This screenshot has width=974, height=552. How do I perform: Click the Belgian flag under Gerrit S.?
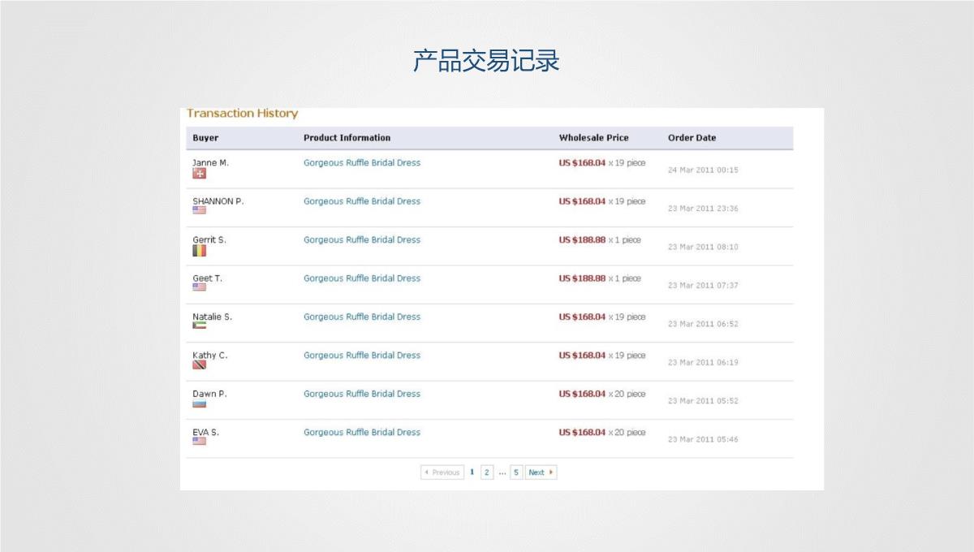click(x=199, y=251)
